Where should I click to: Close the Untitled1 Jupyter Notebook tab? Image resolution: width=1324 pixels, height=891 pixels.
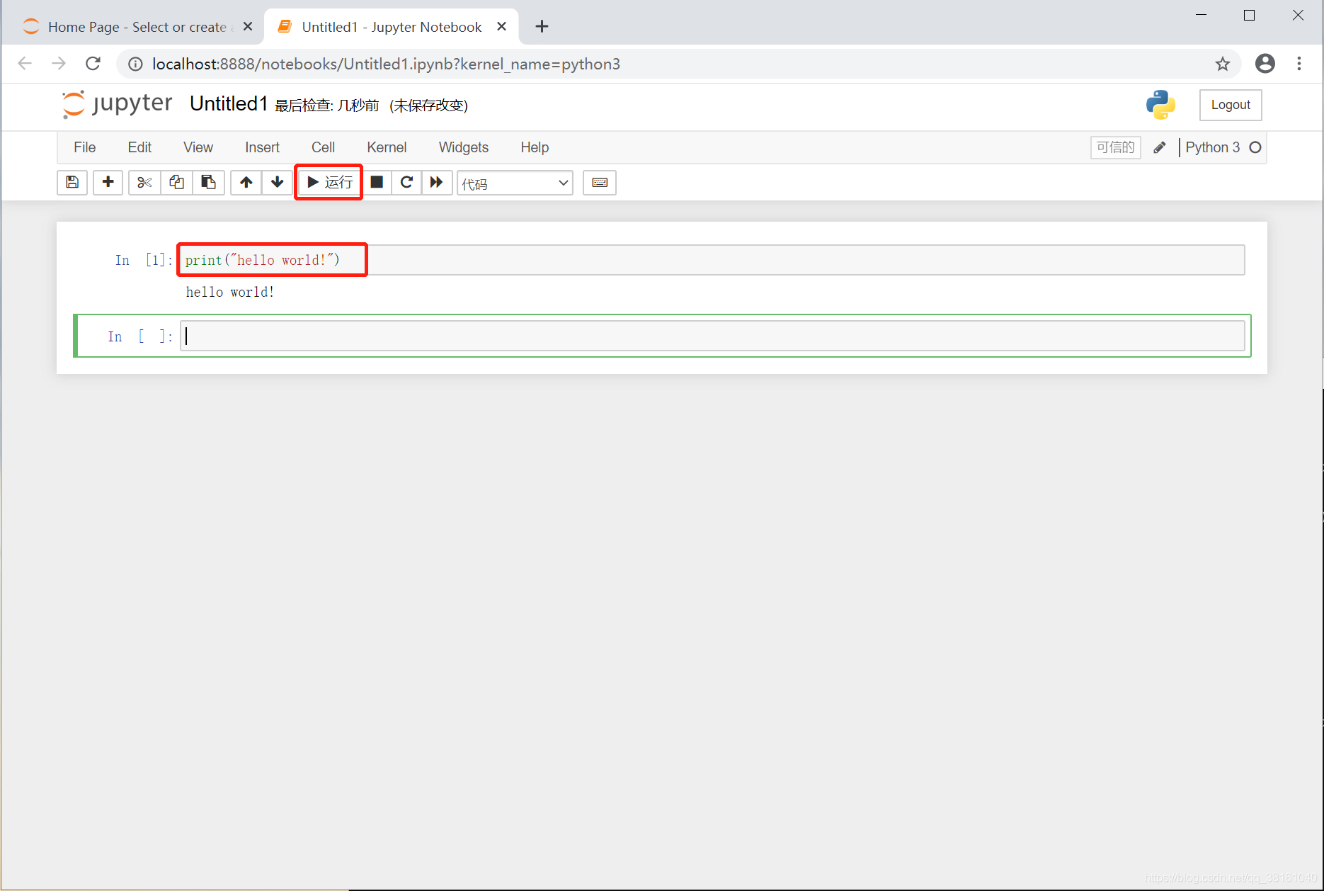click(x=502, y=26)
